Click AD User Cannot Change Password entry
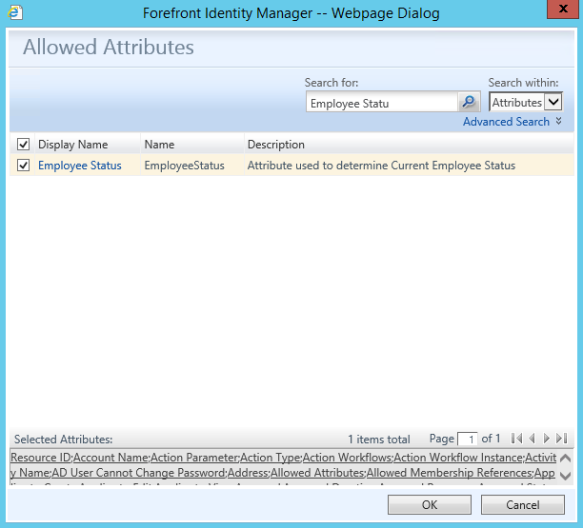Screen dimensions: 583x528 pyautogui.click(x=138, y=473)
